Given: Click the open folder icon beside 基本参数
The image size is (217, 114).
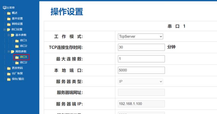Looking at the screenshot, I should pyautogui.click(x=13, y=35).
